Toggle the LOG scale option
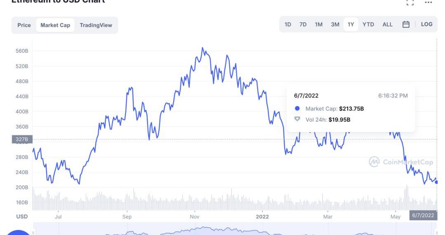Viewport: 445px width, 235px height. point(426,24)
